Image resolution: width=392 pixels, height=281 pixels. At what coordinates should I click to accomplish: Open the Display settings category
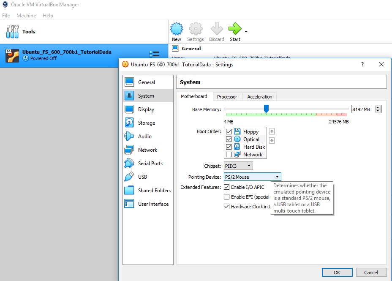tap(146, 109)
